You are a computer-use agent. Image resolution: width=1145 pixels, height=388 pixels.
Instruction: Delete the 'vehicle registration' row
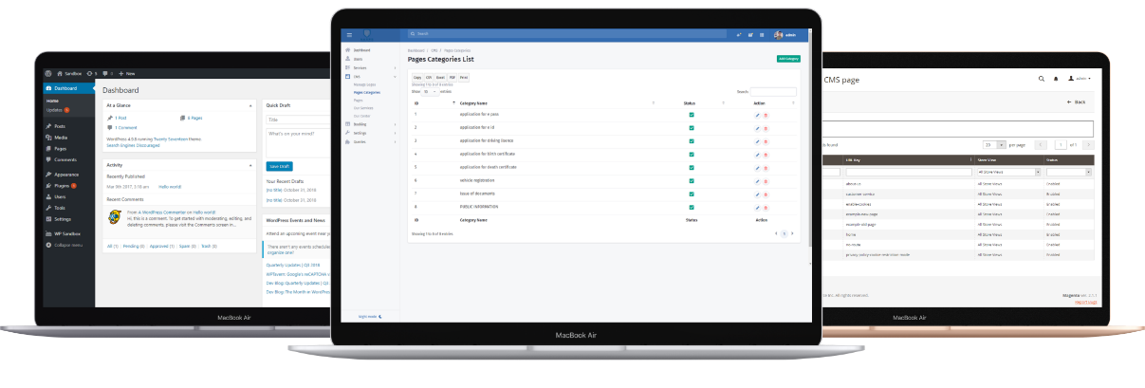tap(766, 179)
